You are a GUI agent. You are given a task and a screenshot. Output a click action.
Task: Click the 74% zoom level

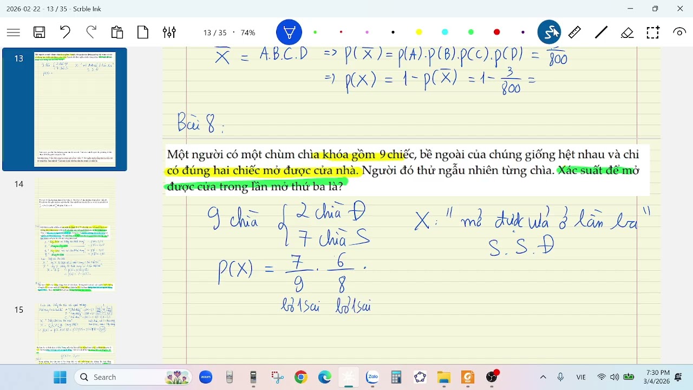click(248, 32)
